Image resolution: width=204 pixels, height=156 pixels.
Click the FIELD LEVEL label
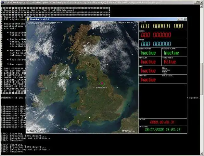(x=168, y=76)
